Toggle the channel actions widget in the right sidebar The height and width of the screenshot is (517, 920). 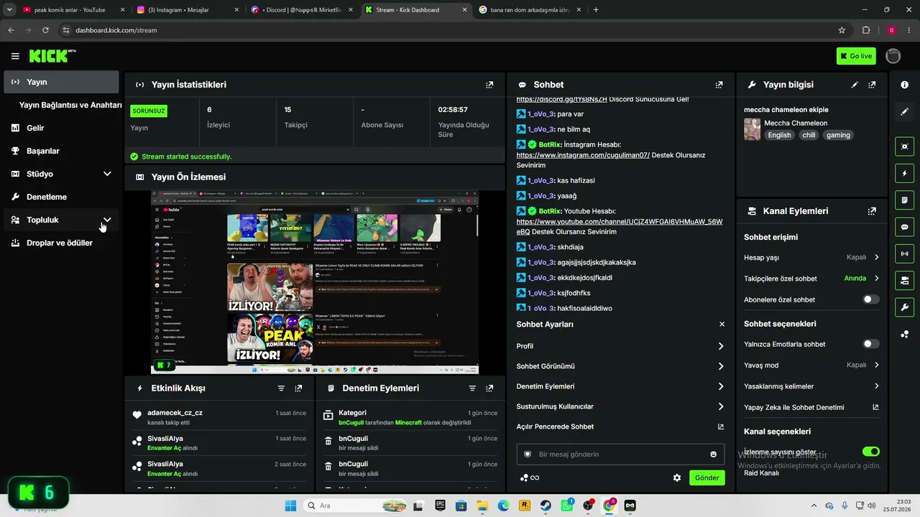pyautogui.click(x=904, y=280)
